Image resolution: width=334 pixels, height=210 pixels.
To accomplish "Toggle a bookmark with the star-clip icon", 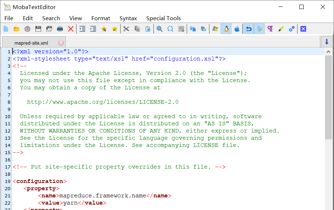I will 104,29.
